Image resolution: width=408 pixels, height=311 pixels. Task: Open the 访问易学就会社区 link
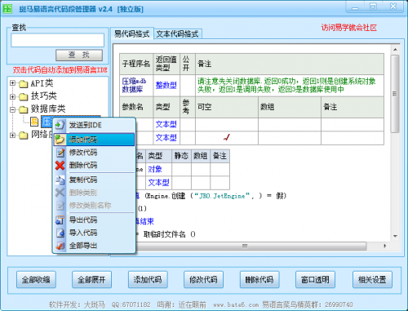click(349, 28)
